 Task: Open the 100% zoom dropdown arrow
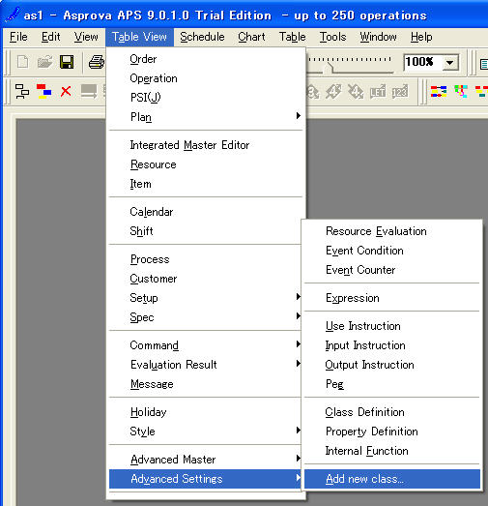[450, 62]
